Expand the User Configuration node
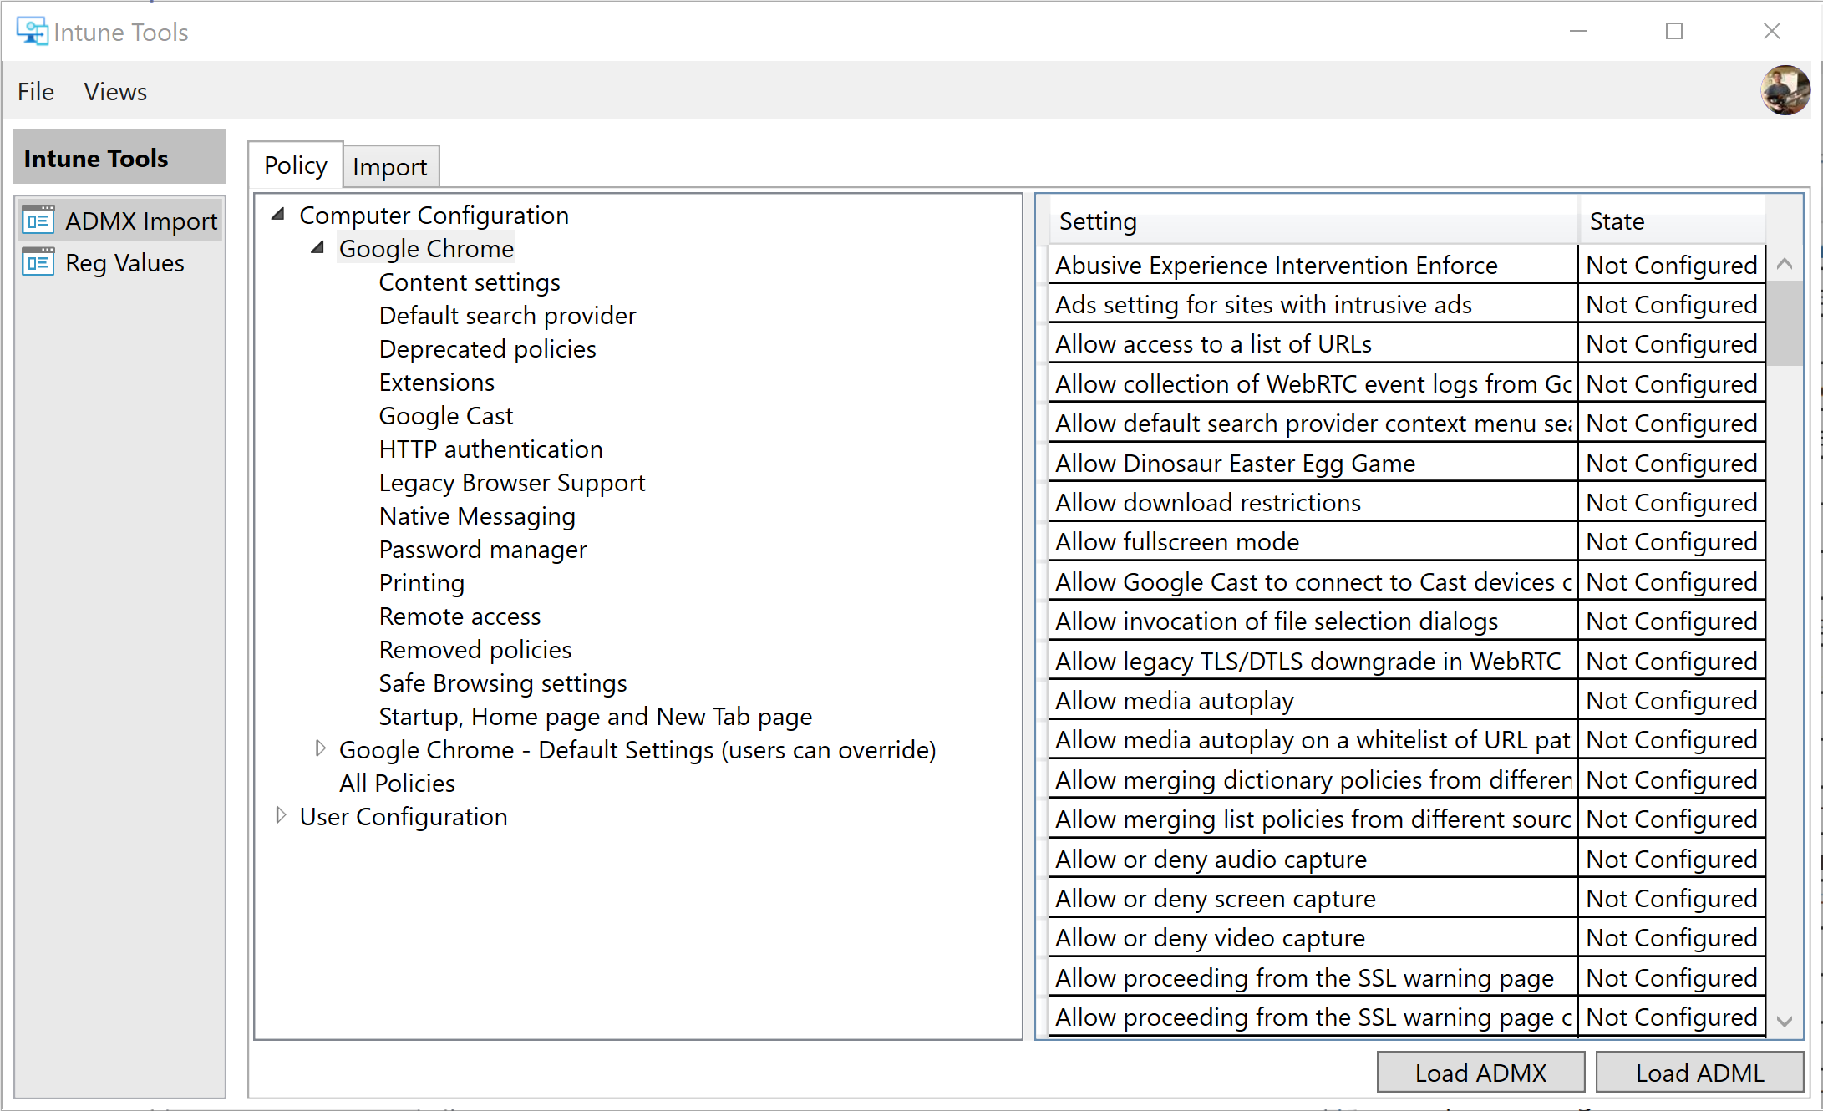The image size is (1823, 1111). point(281,815)
